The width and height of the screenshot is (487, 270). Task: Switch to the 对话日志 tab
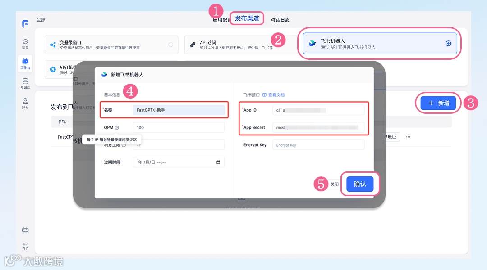click(280, 20)
